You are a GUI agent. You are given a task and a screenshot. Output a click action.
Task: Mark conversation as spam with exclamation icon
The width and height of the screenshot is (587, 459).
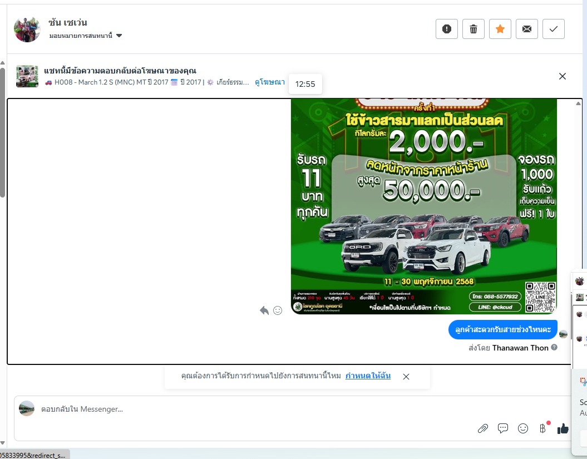pos(447,29)
